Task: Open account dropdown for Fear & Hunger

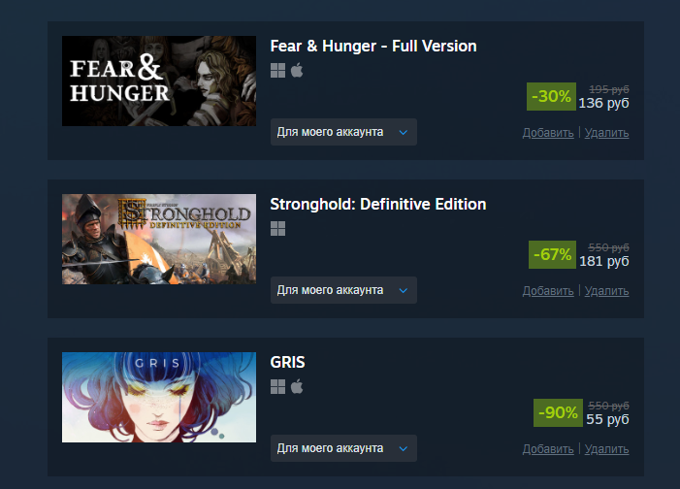Action: click(343, 132)
